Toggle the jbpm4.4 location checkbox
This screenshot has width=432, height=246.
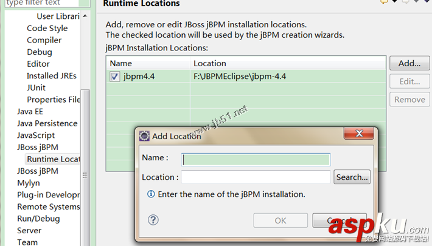tap(114, 76)
